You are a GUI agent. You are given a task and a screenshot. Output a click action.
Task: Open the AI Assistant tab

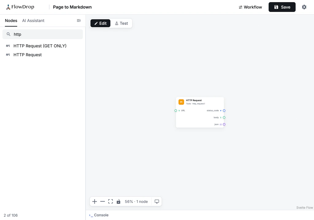click(33, 20)
